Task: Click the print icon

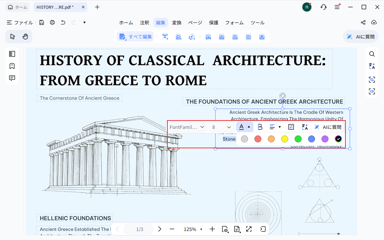Action: pyautogui.click(x=52, y=22)
